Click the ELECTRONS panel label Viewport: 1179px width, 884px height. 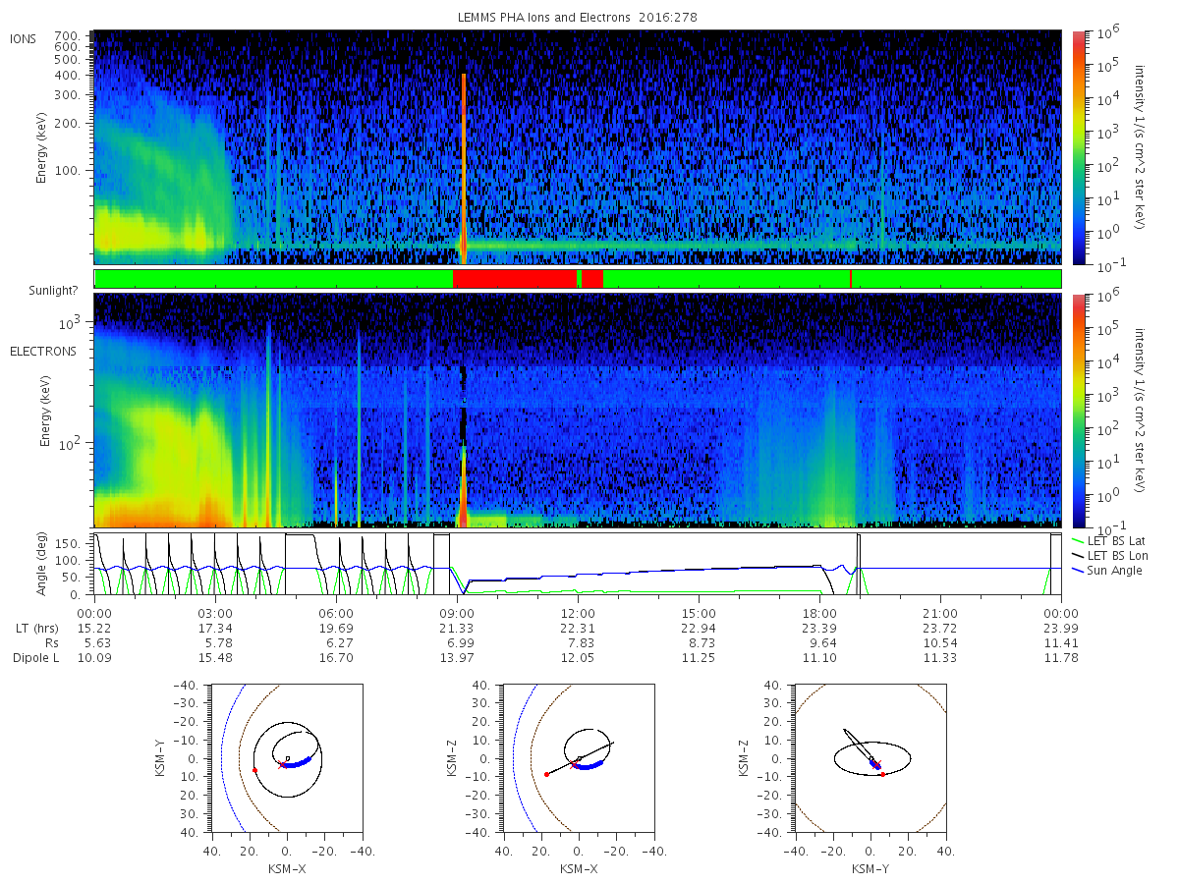[x=43, y=352]
